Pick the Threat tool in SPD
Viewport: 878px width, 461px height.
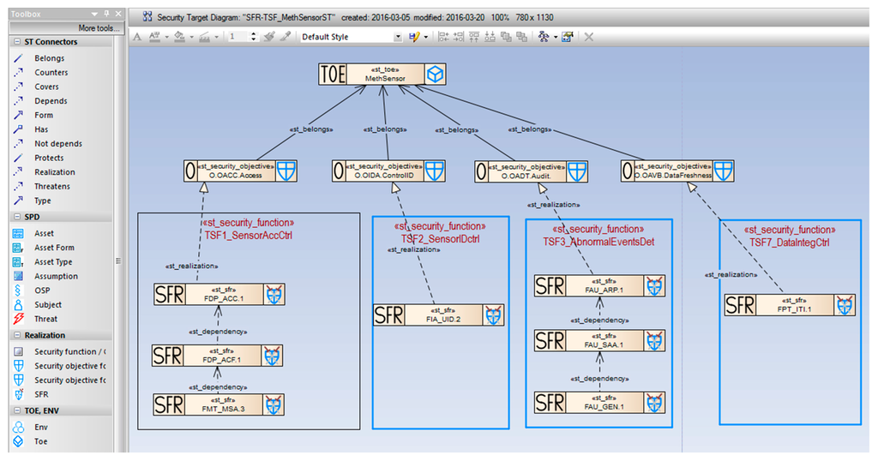pos(46,319)
